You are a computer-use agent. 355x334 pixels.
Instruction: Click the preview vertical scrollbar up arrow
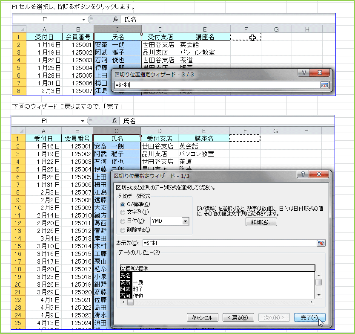point(319,275)
